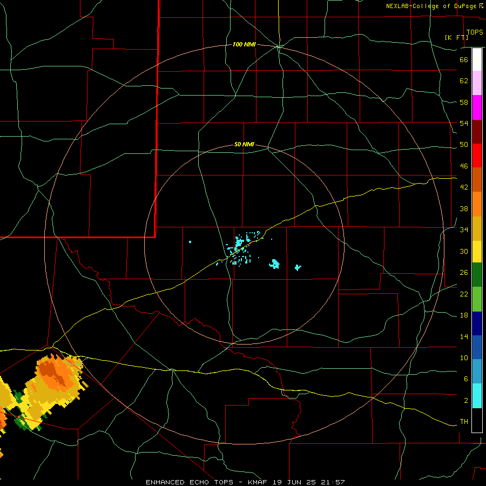The width and height of the screenshot is (486, 486).
Task: Click the 'ENHANCED ECHO TOPS' title text
Action: pos(190,482)
